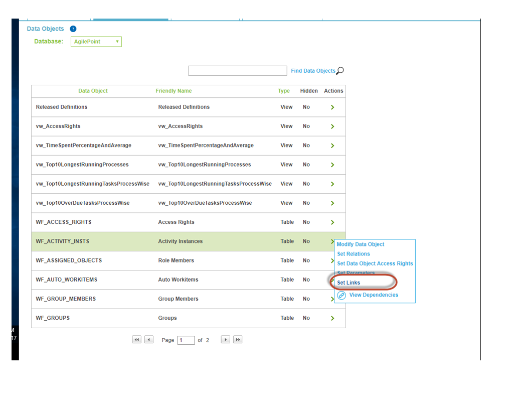
Task: Select Modify Data Object menu entry
Action: coord(361,244)
